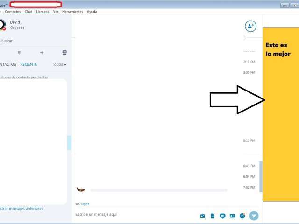Click the send contacts icon
Viewport: 299px width, 224px height.
click(232, 216)
